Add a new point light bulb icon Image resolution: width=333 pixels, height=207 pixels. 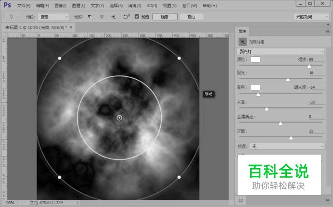click(x=102, y=17)
